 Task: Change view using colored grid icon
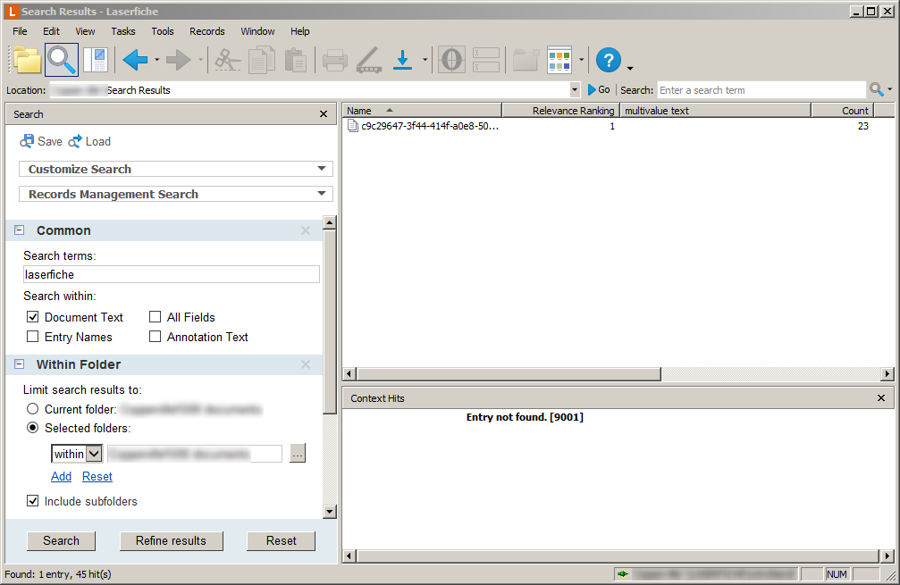coord(559,60)
